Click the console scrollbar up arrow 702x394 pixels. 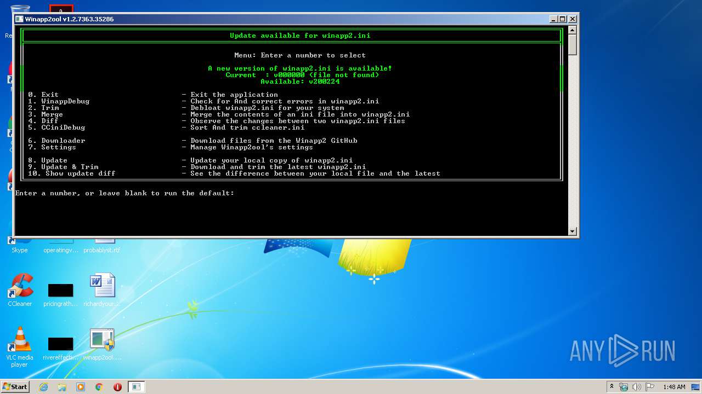click(x=573, y=30)
